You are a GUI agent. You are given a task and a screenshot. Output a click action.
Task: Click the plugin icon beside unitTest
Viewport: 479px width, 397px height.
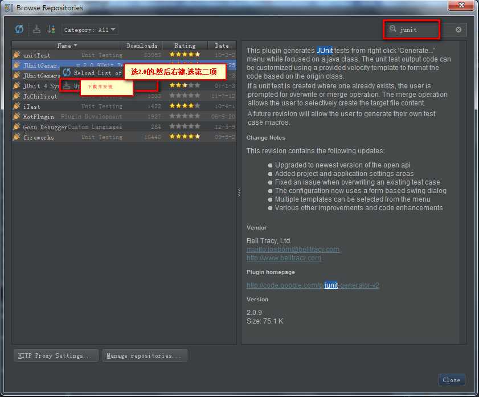(x=17, y=55)
